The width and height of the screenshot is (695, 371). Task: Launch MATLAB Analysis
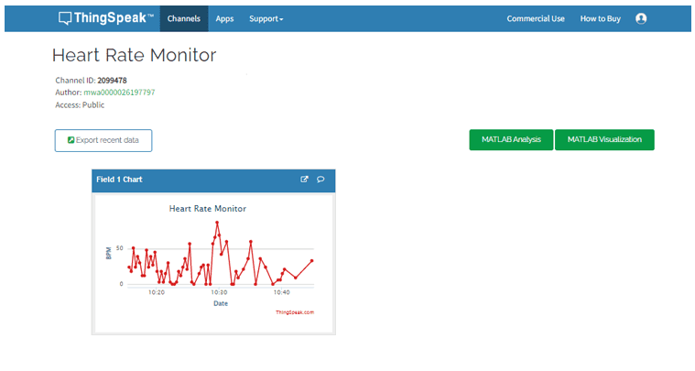510,140
